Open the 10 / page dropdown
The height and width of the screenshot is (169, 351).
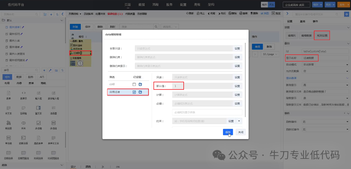(x=271, y=54)
